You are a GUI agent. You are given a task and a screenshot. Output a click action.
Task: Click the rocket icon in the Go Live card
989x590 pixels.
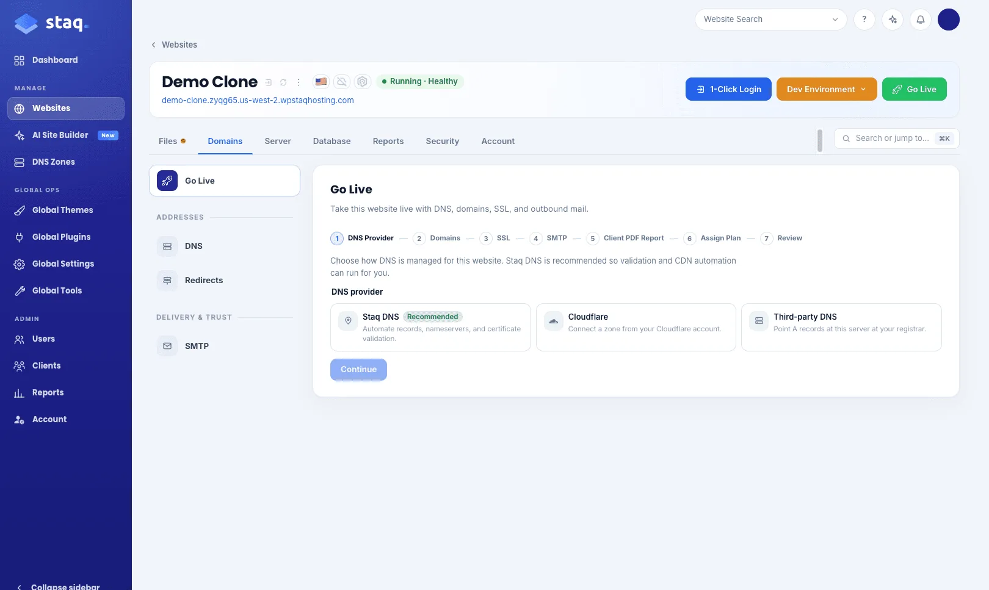coord(167,181)
